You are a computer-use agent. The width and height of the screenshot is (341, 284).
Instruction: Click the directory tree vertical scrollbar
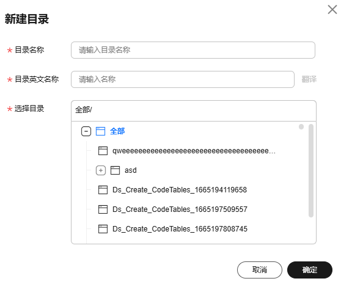tap(311, 170)
